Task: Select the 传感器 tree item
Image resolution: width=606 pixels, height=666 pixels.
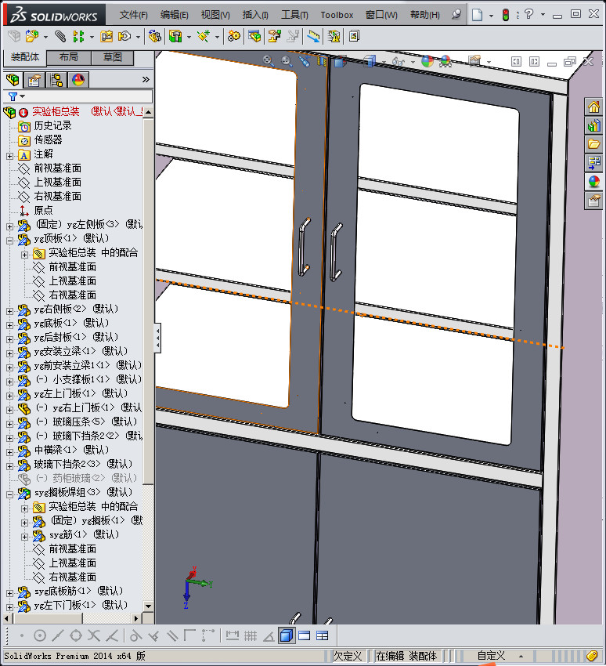Action: [48, 139]
